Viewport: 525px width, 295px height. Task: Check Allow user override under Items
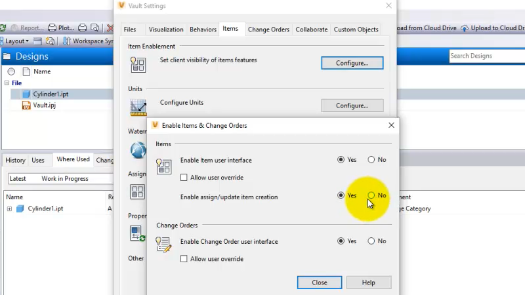coord(184,177)
